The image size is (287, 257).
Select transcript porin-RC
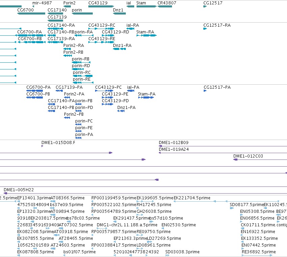pos(83,76)
